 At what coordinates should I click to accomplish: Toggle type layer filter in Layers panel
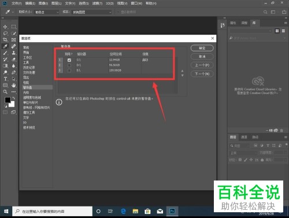pyautogui.click(x=268, y=145)
